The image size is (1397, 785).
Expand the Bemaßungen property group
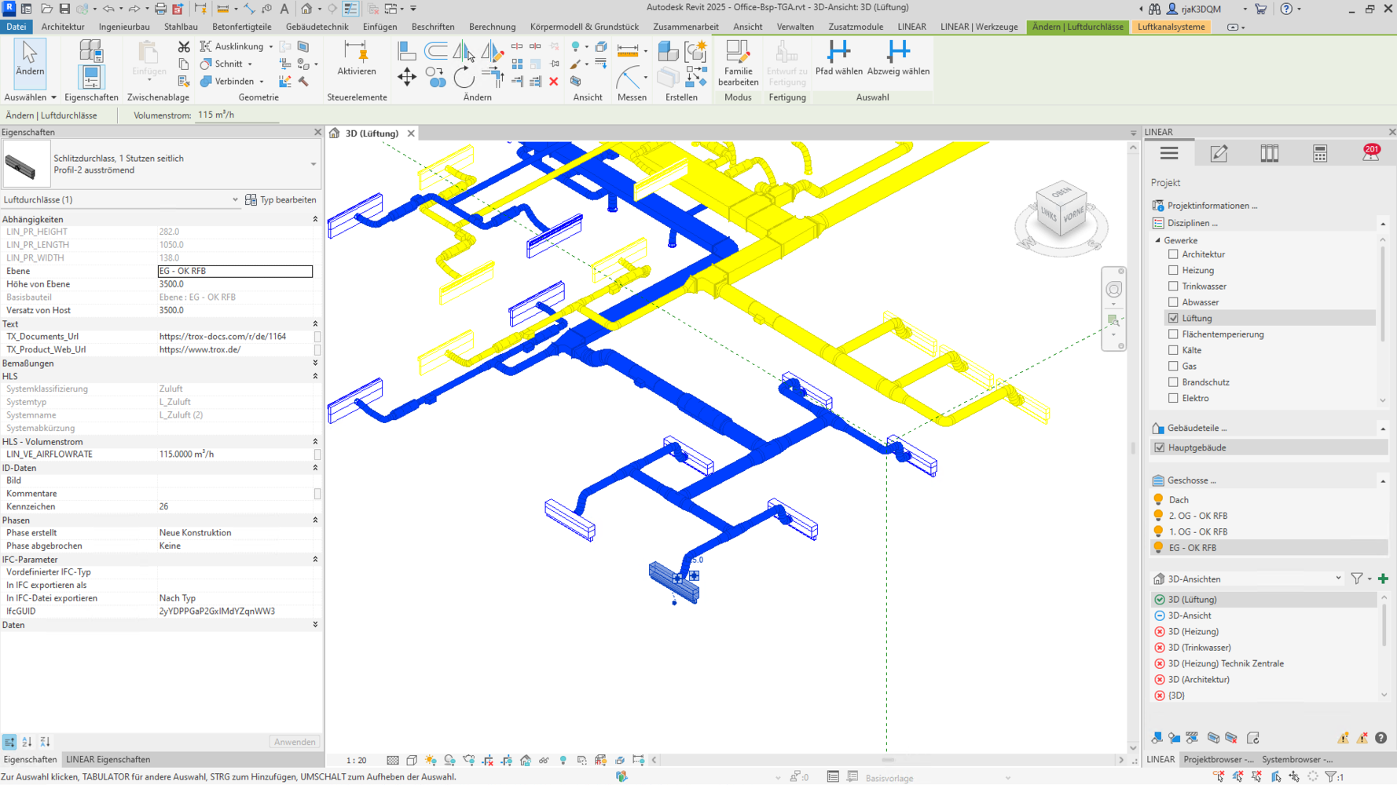coord(315,363)
